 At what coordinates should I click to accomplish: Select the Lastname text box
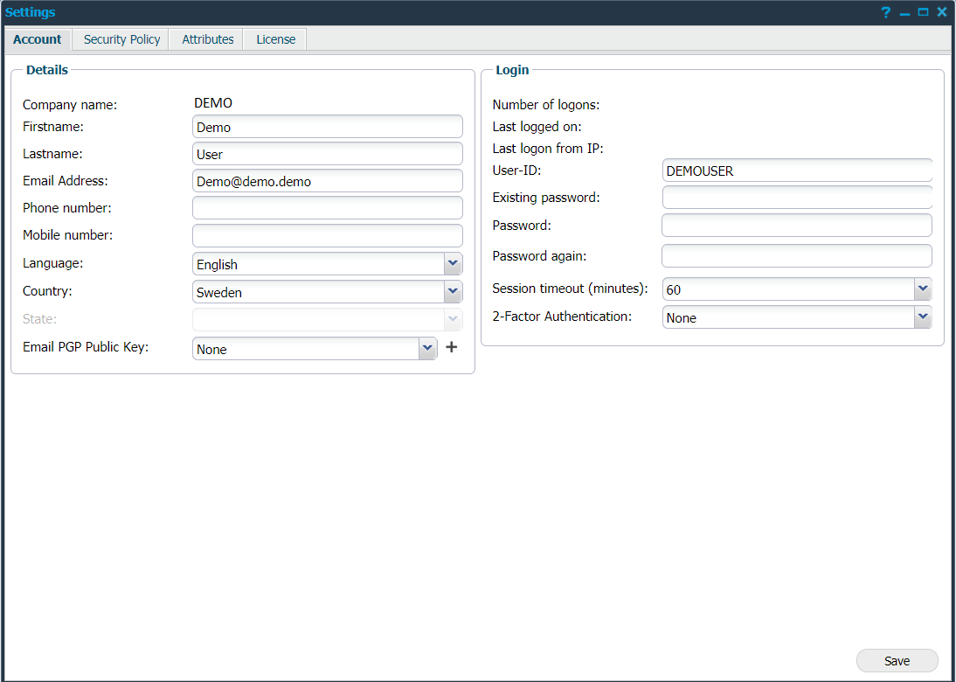click(x=327, y=153)
